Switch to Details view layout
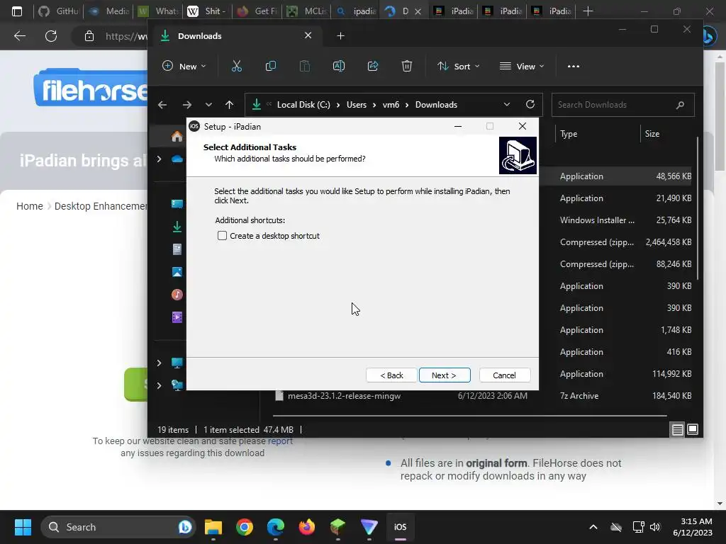The height and width of the screenshot is (544, 726). tap(677, 430)
